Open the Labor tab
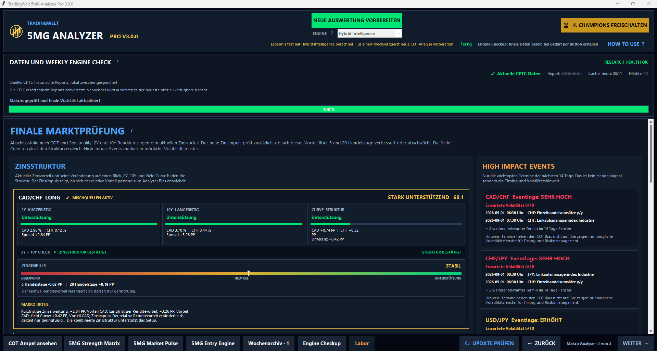The image size is (657, 351). (x=362, y=343)
